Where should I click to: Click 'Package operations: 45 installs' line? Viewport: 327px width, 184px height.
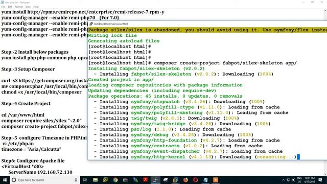pos(165,96)
